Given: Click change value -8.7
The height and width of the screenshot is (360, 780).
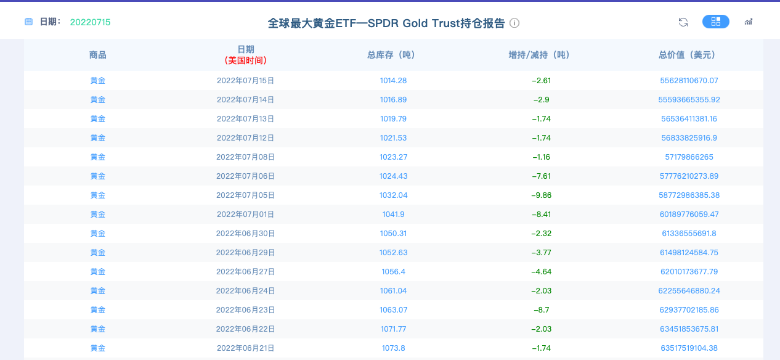Looking at the screenshot, I should (542, 309).
